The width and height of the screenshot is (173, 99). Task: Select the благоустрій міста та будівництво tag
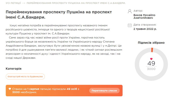click(x=25, y=76)
